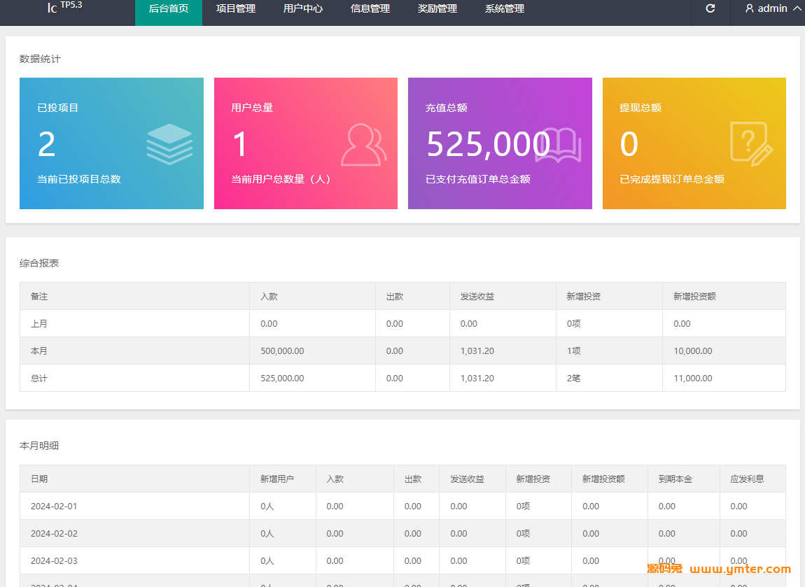This screenshot has width=805, height=587.
Task: Click the 充值总额 card title
Action: (x=446, y=108)
